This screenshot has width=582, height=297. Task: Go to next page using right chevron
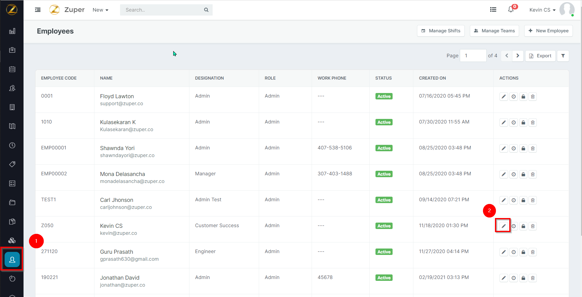(x=518, y=56)
